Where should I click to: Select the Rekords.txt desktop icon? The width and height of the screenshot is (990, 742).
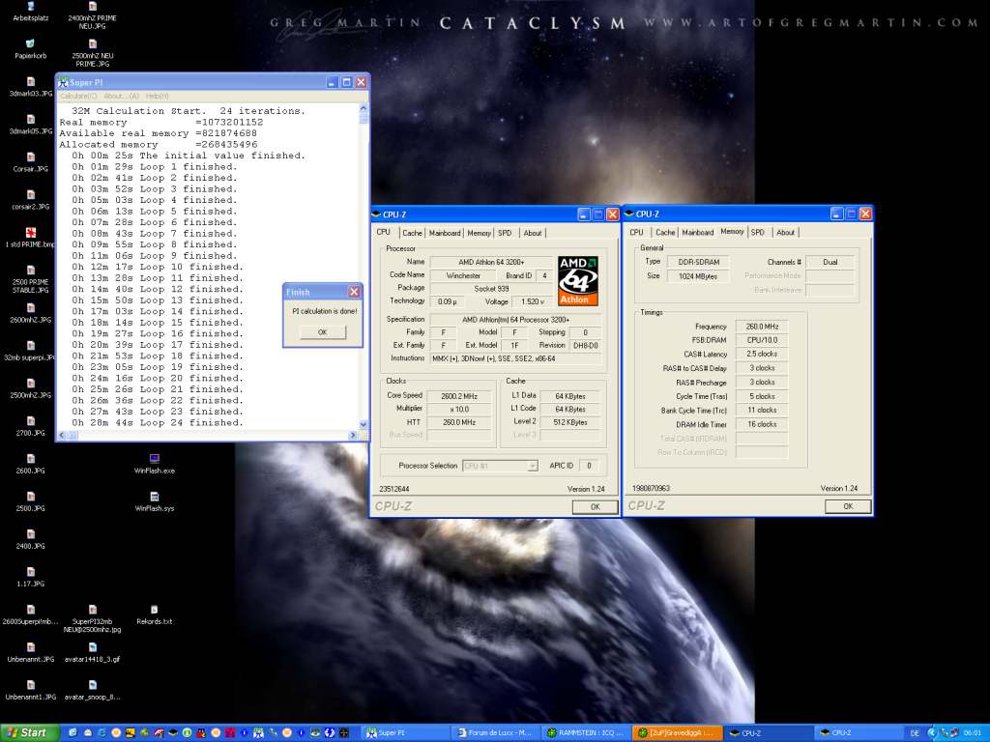[x=154, y=615]
